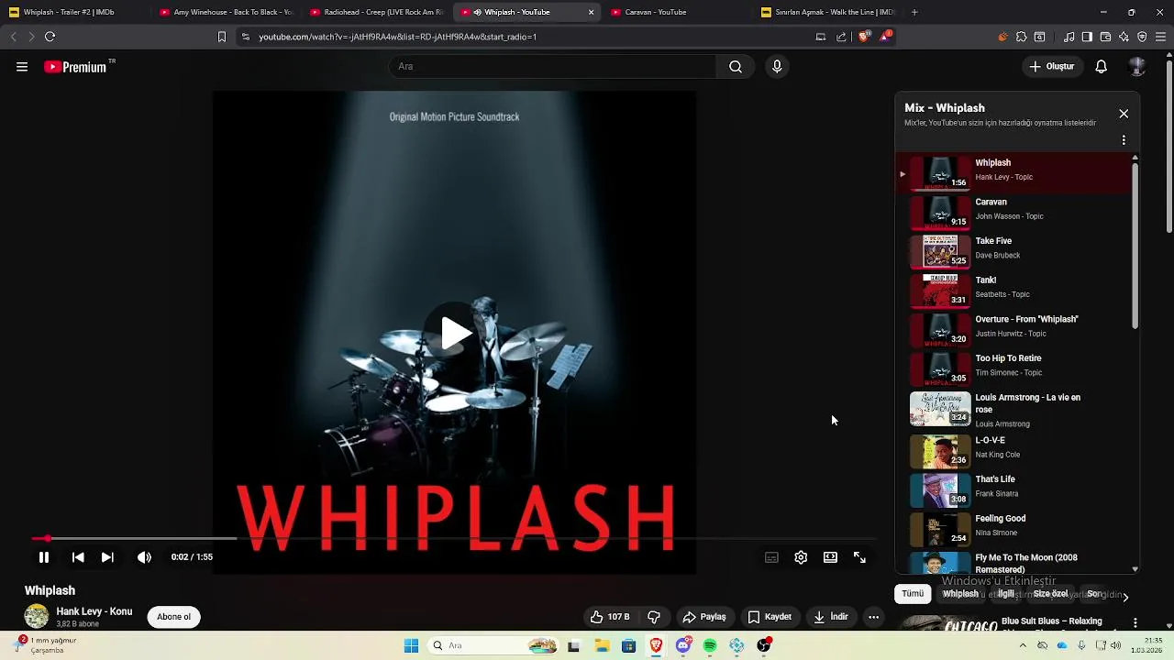Select the İlgili filter chip

[1006, 594]
